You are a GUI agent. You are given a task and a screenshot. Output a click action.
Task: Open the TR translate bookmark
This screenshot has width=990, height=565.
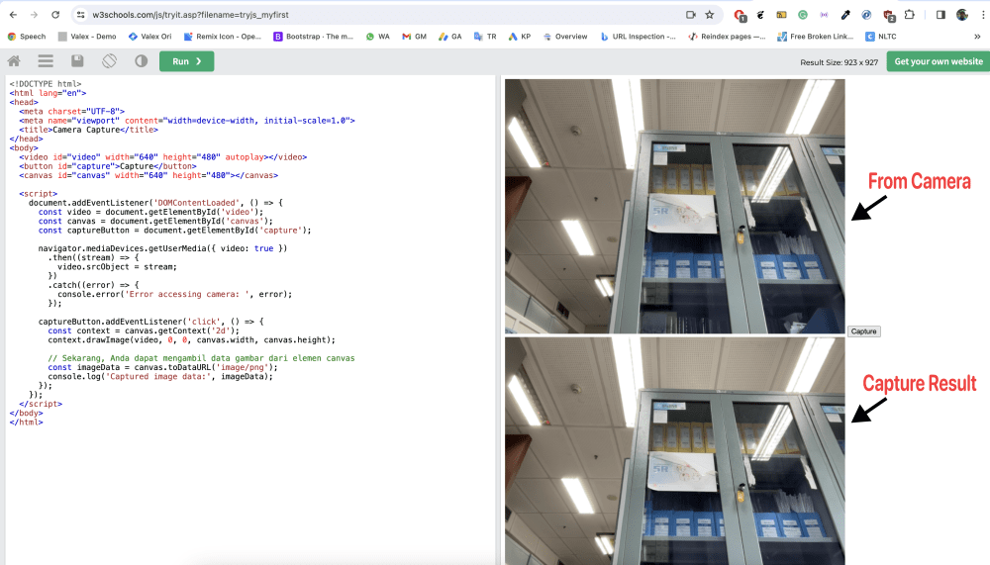[x=485, y=37]
